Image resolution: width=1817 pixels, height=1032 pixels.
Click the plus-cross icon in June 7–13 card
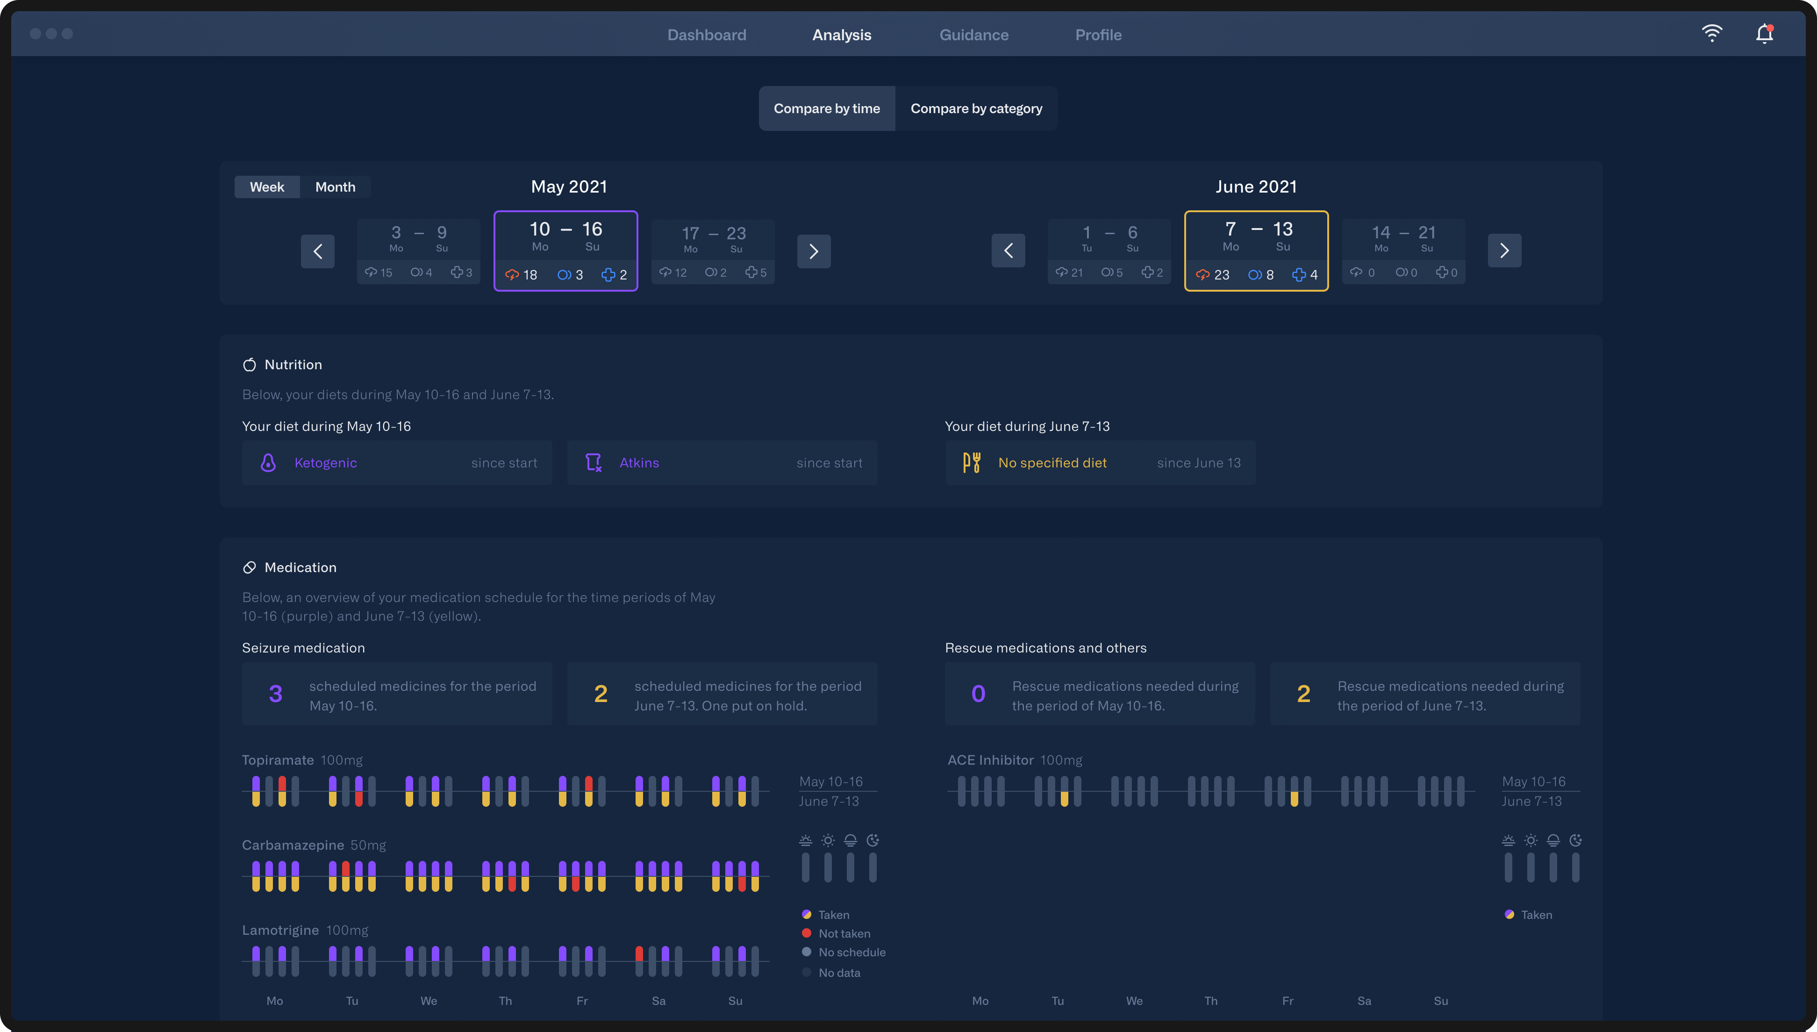[1299, 275]
